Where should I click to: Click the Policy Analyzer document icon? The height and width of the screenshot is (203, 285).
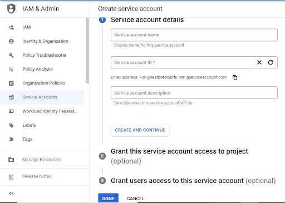[11, 69]
